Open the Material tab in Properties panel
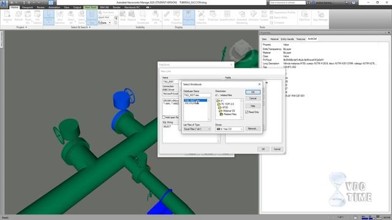Screen dimensions: 392x220 tap(274, 39)
